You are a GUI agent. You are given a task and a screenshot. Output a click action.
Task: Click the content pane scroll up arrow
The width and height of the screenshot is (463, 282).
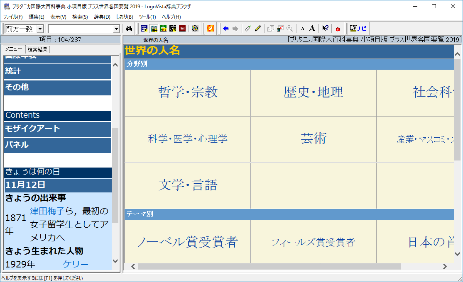[457, 54]
